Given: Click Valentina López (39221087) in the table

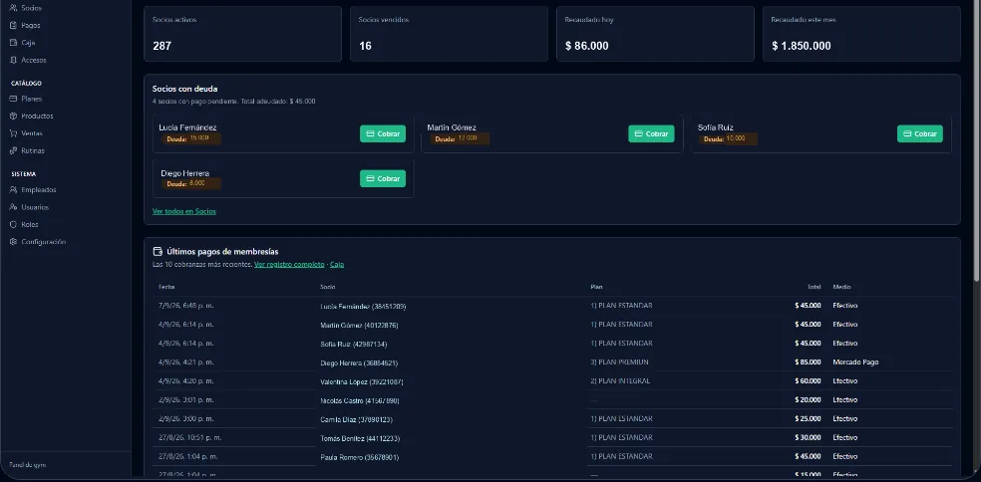Looking at the screenshot, I should [x=361, y=382].
